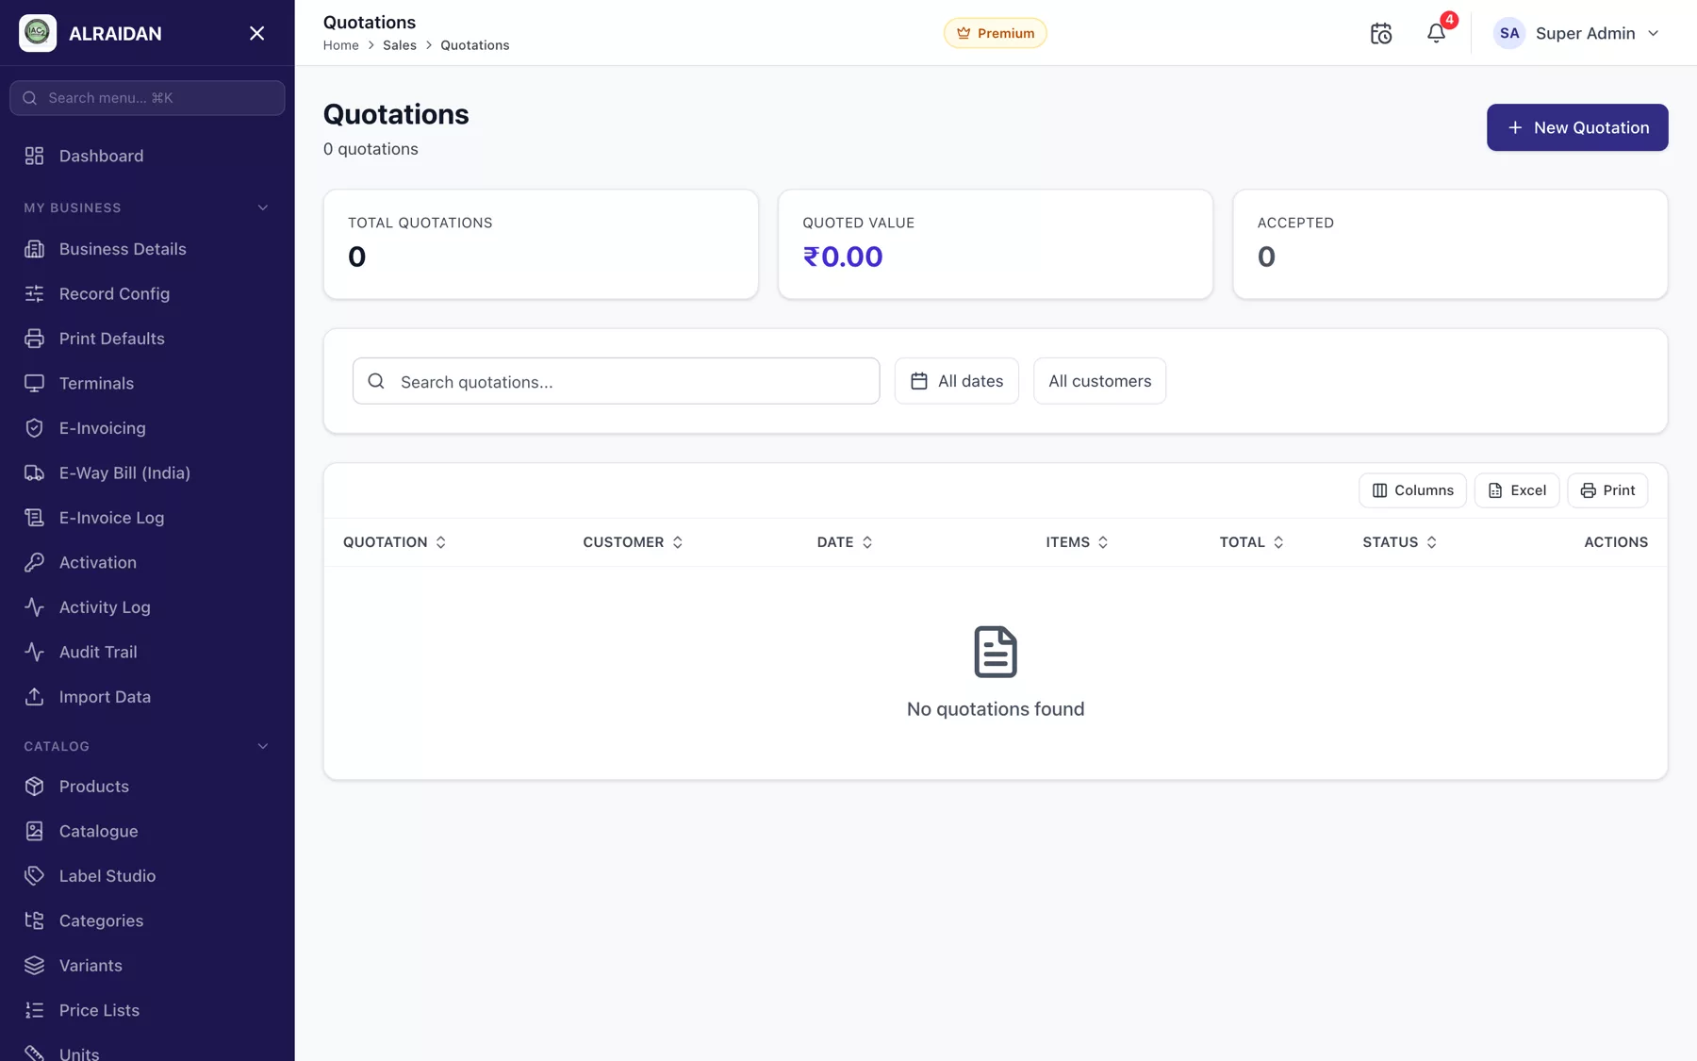Screen dimensions: 1697x1061
Task: Click the E-Invoice Log scroll icon
Action: (34, 518)
